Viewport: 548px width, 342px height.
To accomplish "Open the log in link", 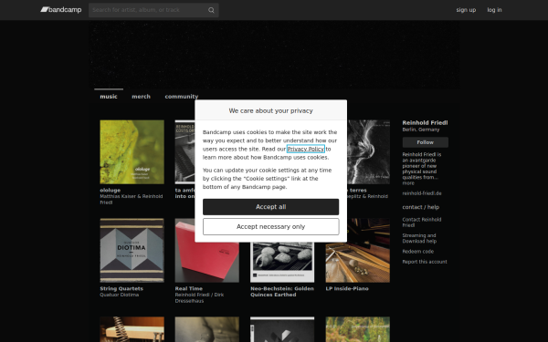I will click(494, 10).
